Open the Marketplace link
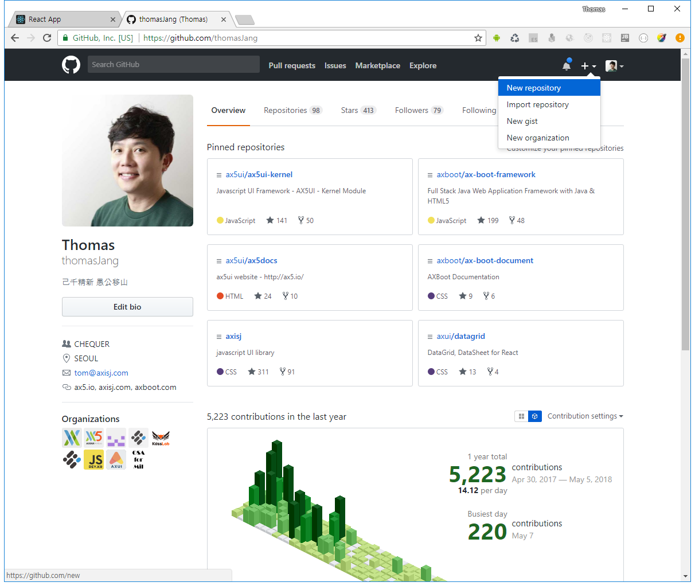Image resolution: width=695 pixels, height=586 pixels. [378, 65]
